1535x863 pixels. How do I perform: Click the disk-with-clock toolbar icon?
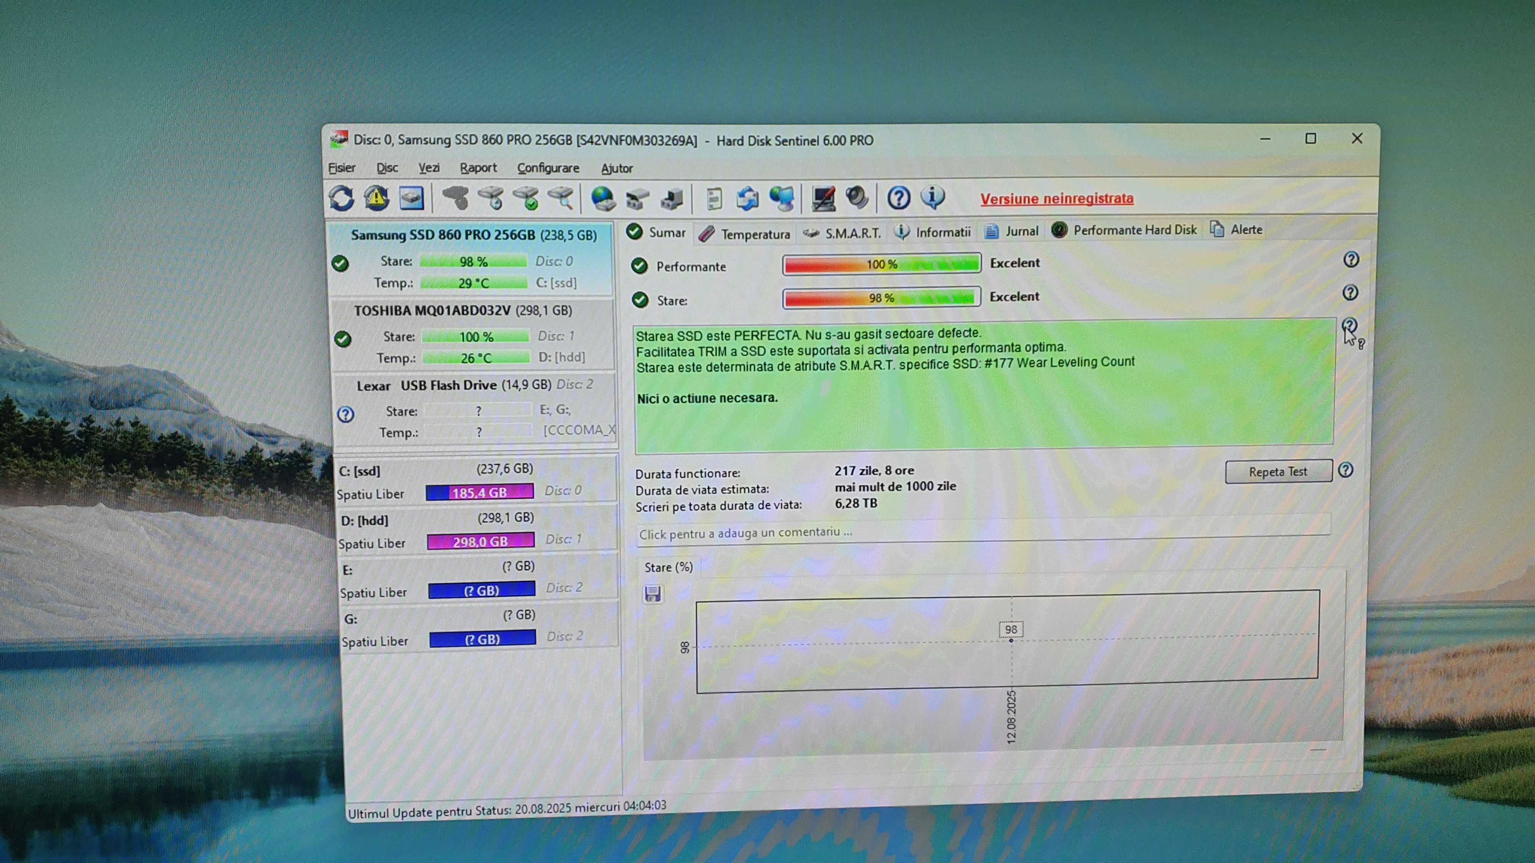coord(491,198)
